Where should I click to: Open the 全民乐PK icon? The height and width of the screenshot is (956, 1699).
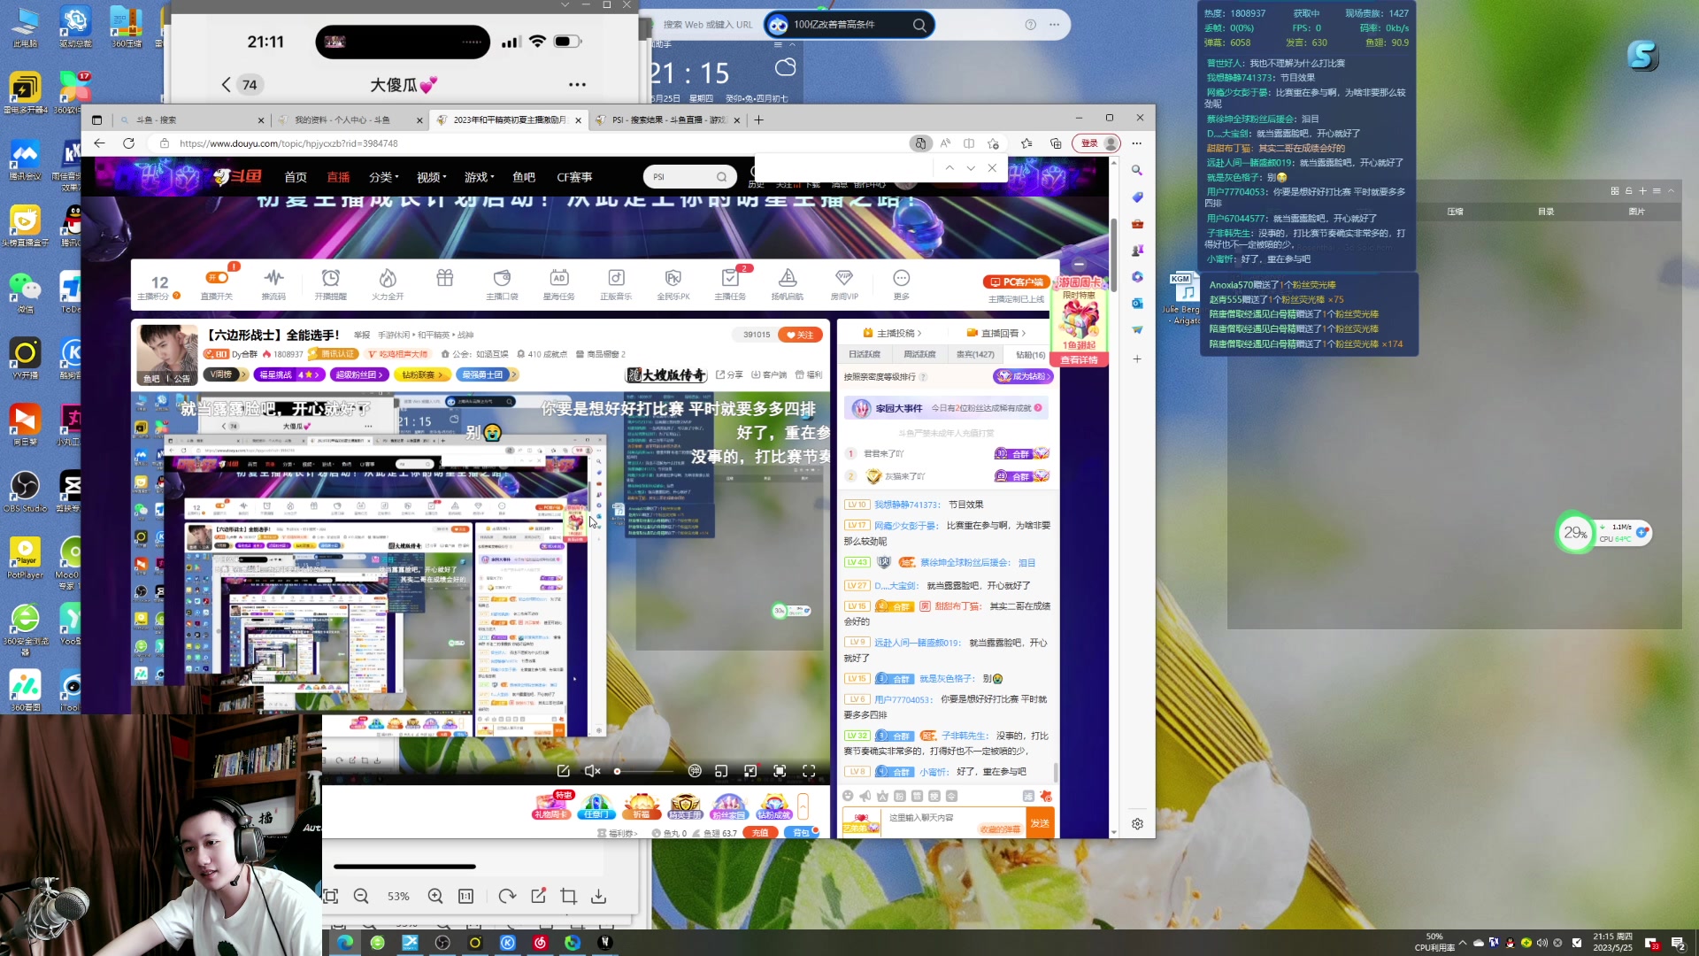tap(673, 278)
